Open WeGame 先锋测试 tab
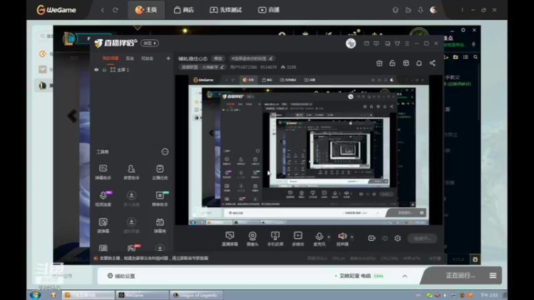Image resolution: width=534 pixels, height=300 pixels. (x=226, y=10)
